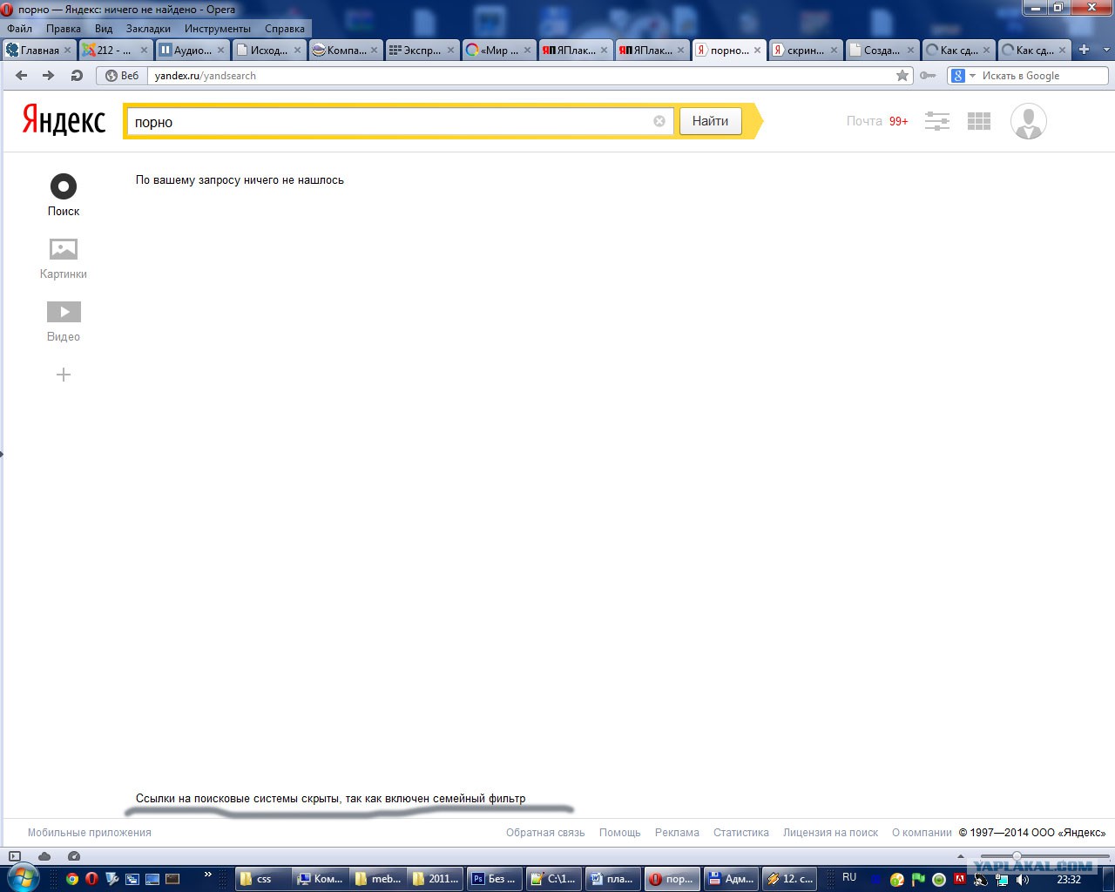Click the Yandex search settings sliders icon

point(937,121)
